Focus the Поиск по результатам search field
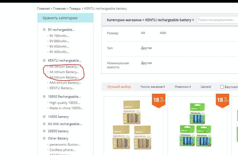Viewport: 238px width, 155px height. point(217,20)
